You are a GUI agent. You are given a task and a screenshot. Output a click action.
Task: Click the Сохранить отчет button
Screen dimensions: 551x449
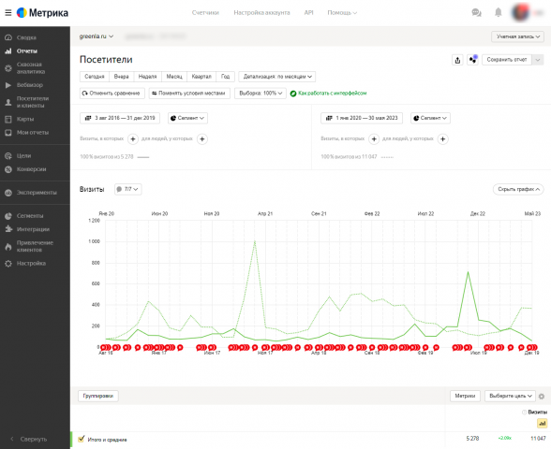click(507, 60)
